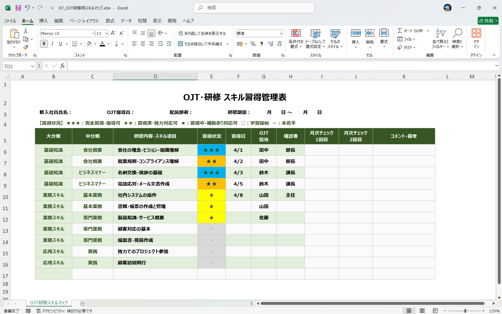Open the 標準 number format dropdown
The width and height of the screenshot is (502, 314).
pos(280,33)
